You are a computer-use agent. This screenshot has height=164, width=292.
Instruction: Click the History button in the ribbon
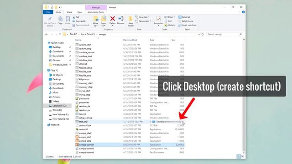point(170,25)
